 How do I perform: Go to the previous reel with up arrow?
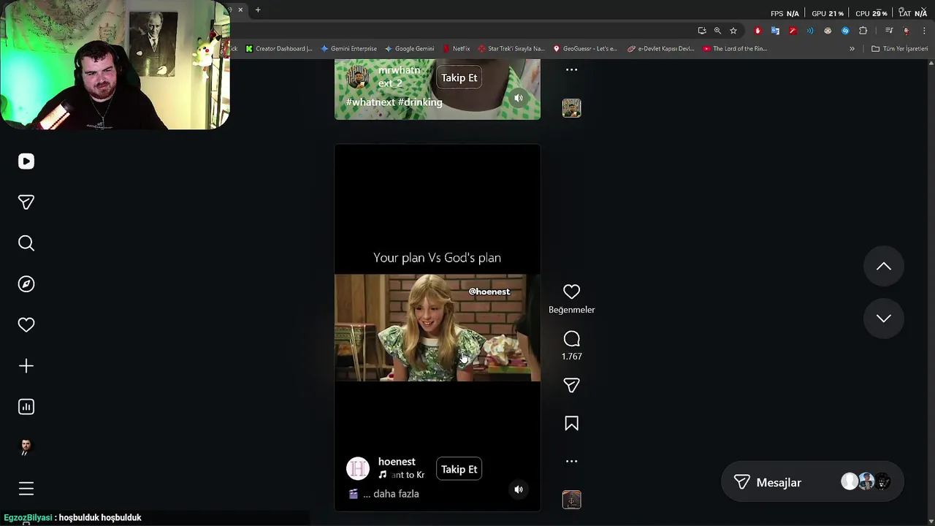(x=884, y=267)
